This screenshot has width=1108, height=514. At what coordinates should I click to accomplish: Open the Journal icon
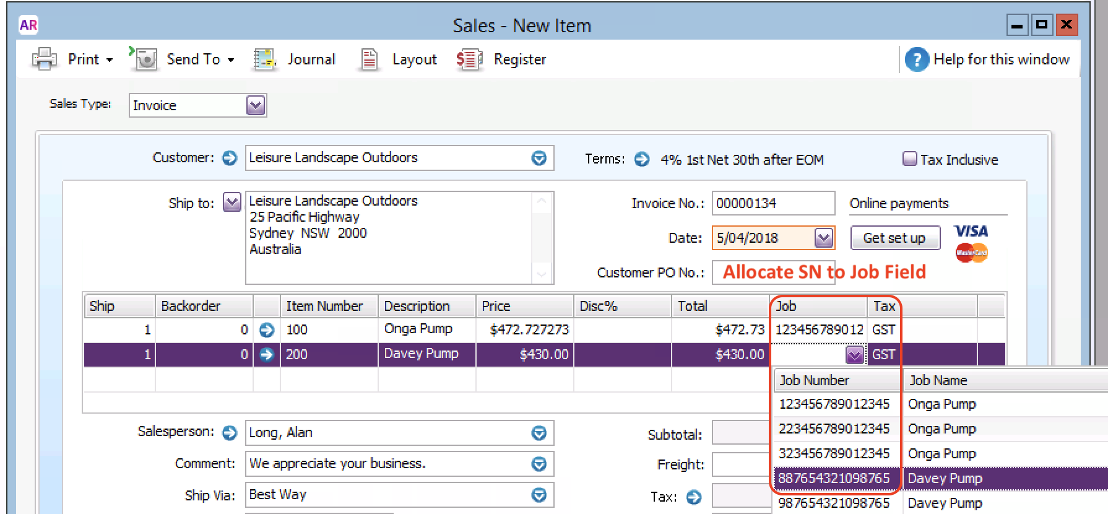(x=264, y=59)
